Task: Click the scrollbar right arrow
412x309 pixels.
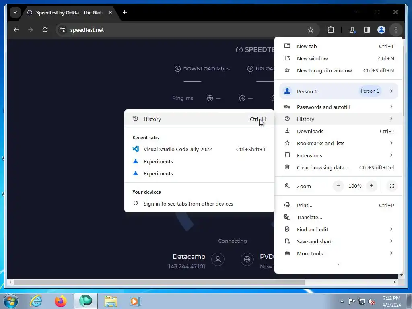Action: pos(394,282)
